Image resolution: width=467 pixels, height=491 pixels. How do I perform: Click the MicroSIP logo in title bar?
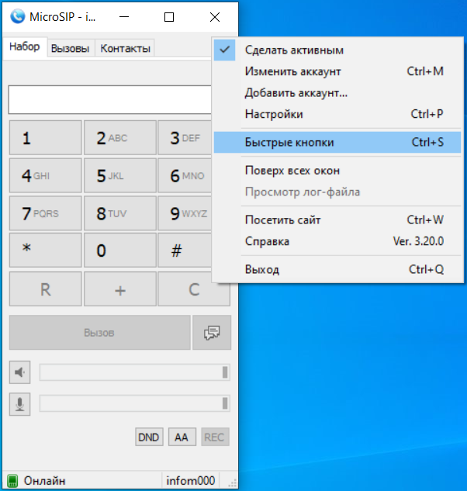click(17, 16)
